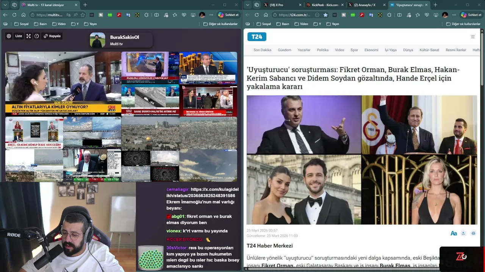Close the Multi tv browser tab

point(76,5)
